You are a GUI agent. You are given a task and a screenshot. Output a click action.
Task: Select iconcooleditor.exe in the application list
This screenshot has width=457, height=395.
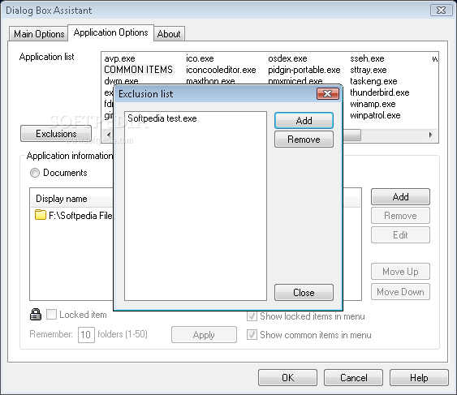[221, 70]
